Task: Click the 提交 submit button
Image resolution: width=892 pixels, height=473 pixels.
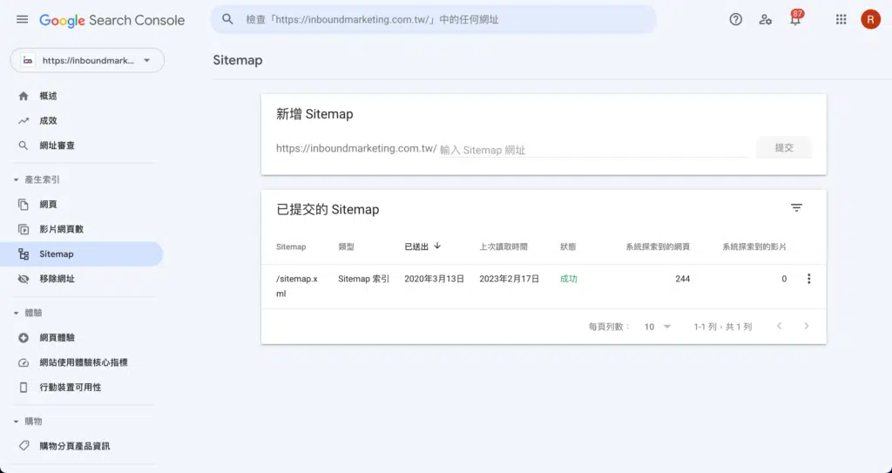Action: point(784,147)
